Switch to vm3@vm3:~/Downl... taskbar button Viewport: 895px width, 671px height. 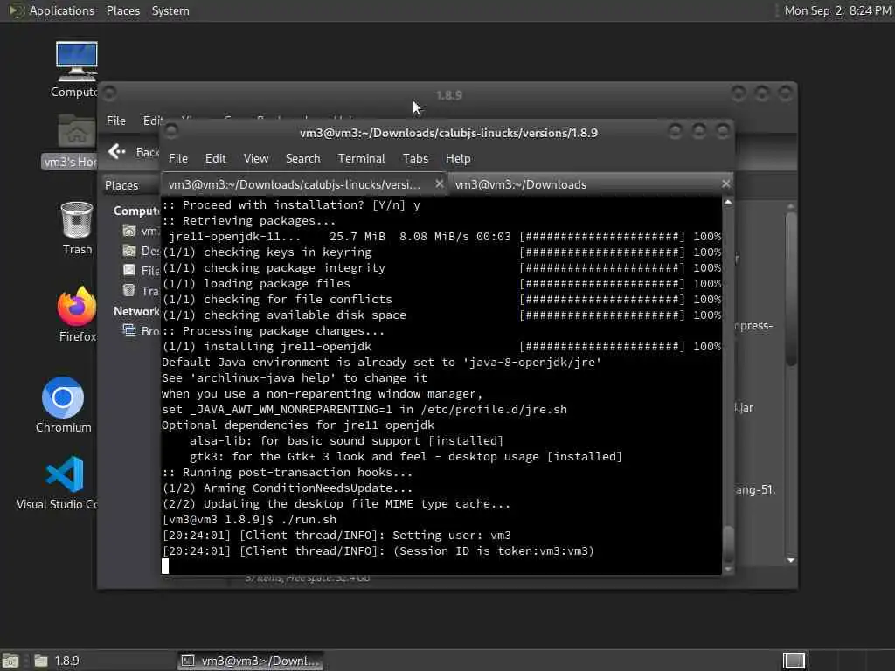point(250,661)
